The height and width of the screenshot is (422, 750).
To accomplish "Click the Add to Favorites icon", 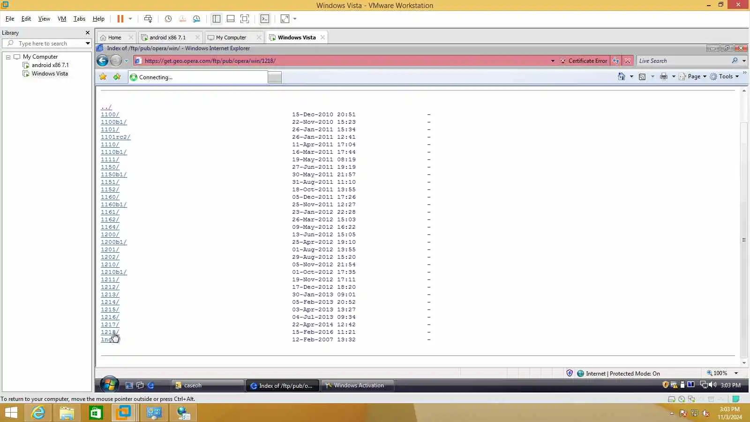I will coord(117,77).
